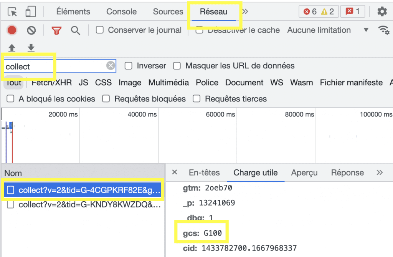Click the inspect element picker icon

pos(13,12)
